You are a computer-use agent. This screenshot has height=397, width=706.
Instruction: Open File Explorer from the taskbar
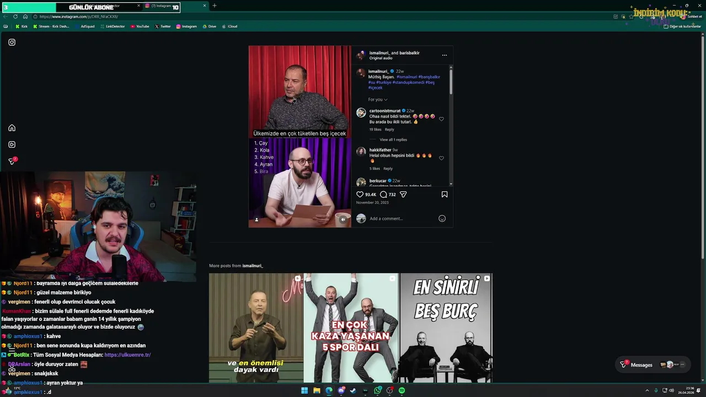(317, 390)
